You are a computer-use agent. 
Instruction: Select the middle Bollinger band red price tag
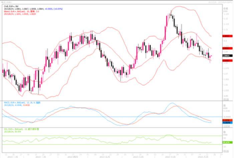click(227, 48)
